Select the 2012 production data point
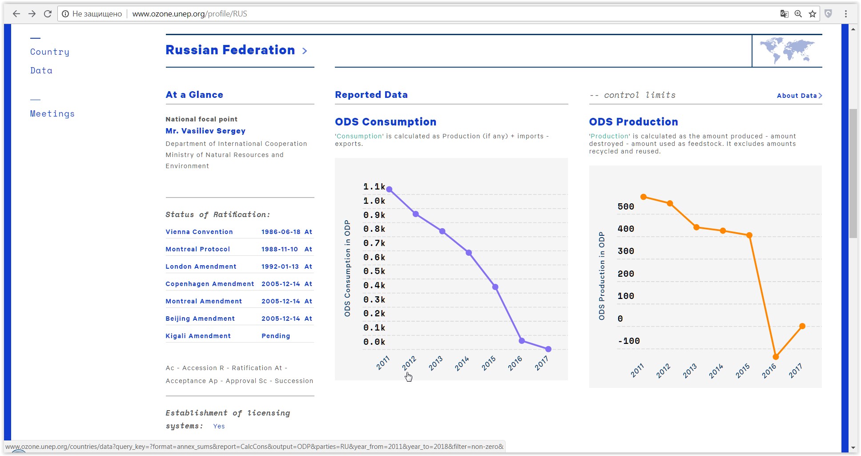Viewport: 861px width, 456px height. pyautogui.click(x=670, y=203)
